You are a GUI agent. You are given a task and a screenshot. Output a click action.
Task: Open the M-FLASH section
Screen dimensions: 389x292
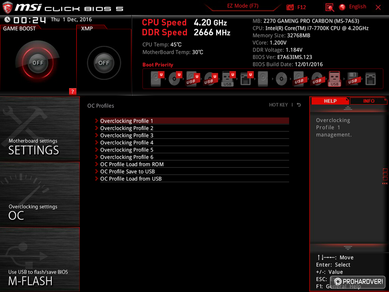click(40, 259)
